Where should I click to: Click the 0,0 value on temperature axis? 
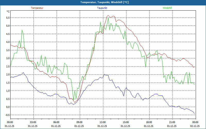click(7, 107)
